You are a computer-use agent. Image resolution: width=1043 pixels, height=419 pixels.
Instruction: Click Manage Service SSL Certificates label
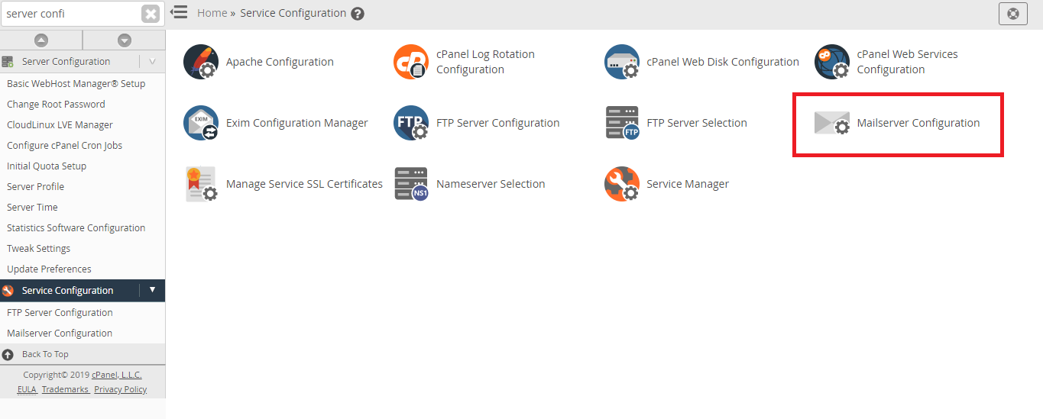coord(304,184)
